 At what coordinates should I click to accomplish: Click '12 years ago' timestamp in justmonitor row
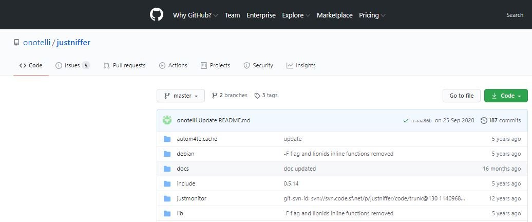pos(505,198)
